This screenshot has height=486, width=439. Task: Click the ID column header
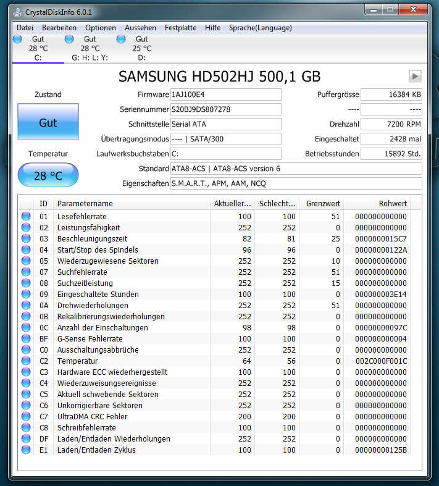click(43, 204)
